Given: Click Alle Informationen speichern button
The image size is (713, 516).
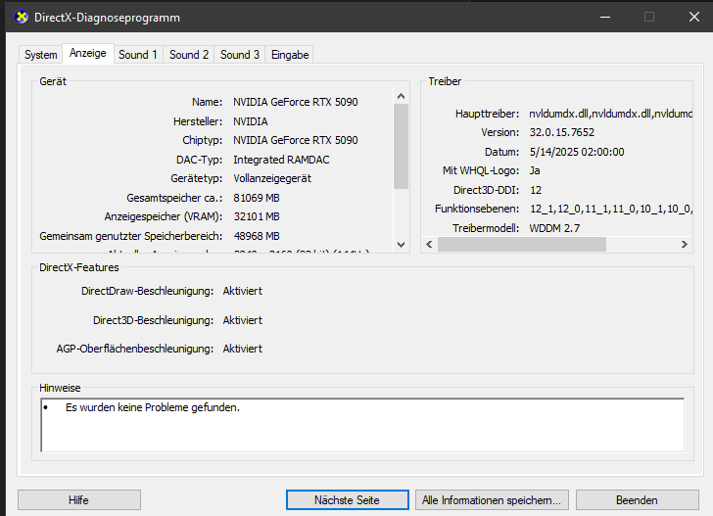Looking at the screenshot, I should click(x=492, y=500).
